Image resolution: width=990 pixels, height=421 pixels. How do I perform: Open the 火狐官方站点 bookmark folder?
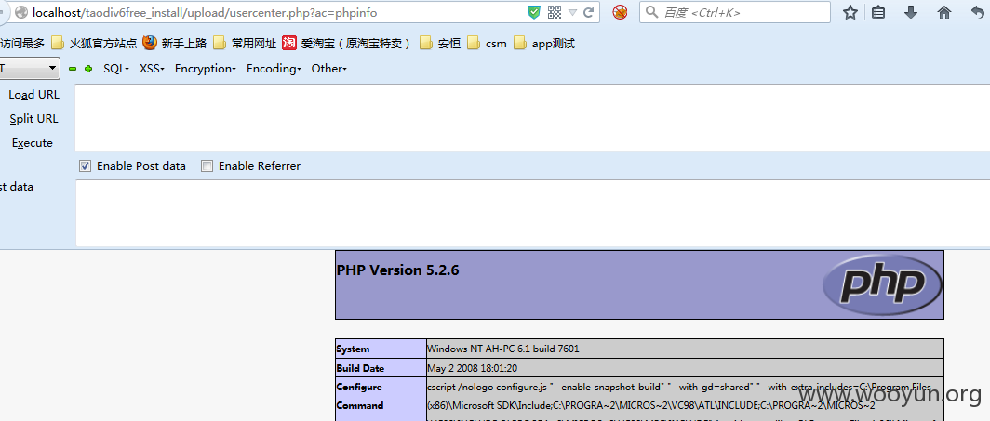coord(94,44)
